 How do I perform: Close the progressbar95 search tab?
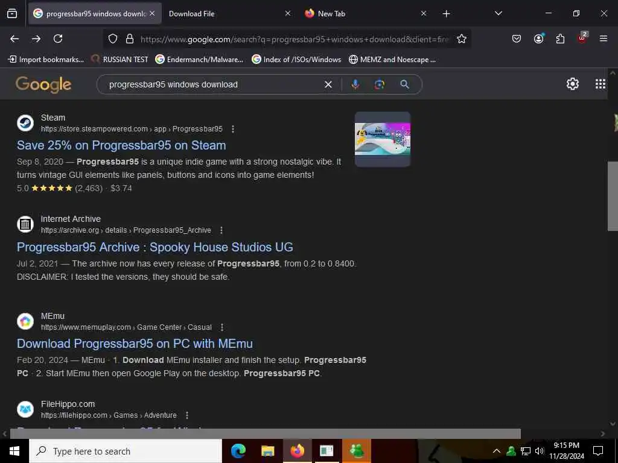[152, 13]
